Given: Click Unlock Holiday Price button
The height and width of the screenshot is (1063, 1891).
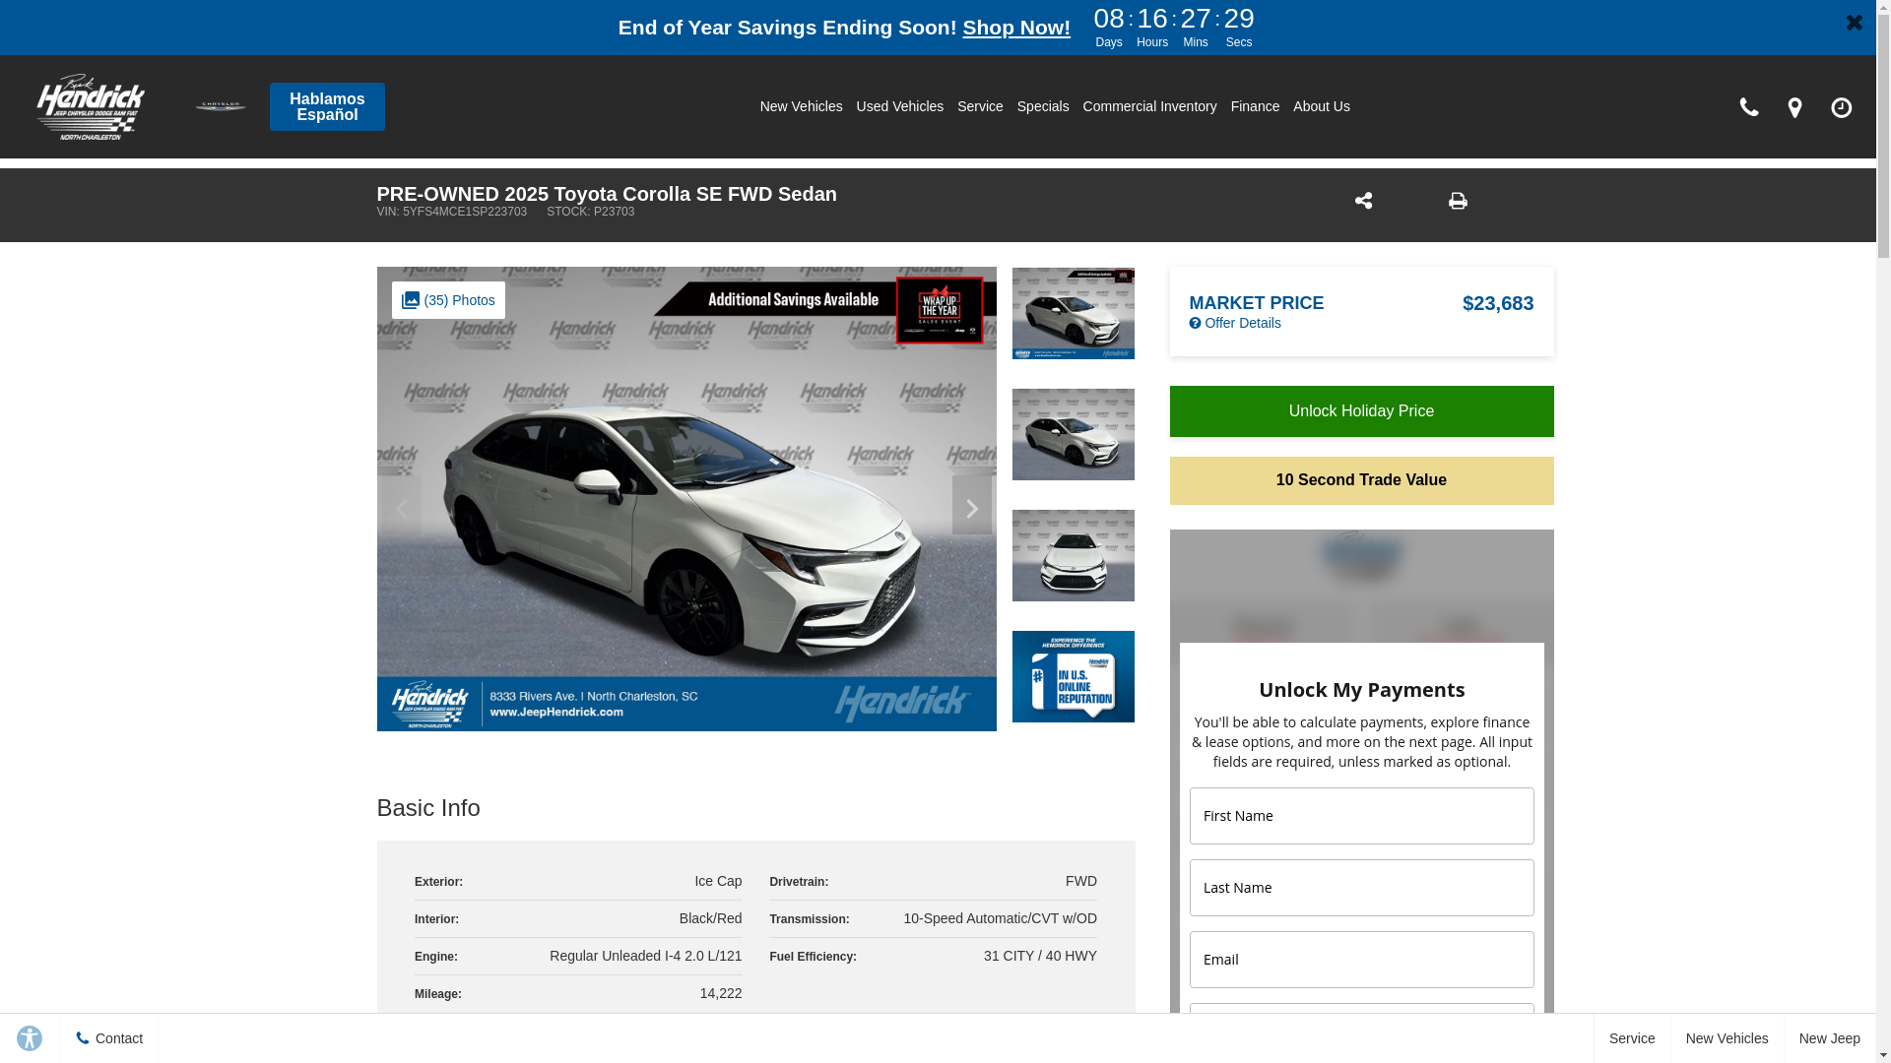Looking at the screenshot, I should click(x=1362, y=411).
